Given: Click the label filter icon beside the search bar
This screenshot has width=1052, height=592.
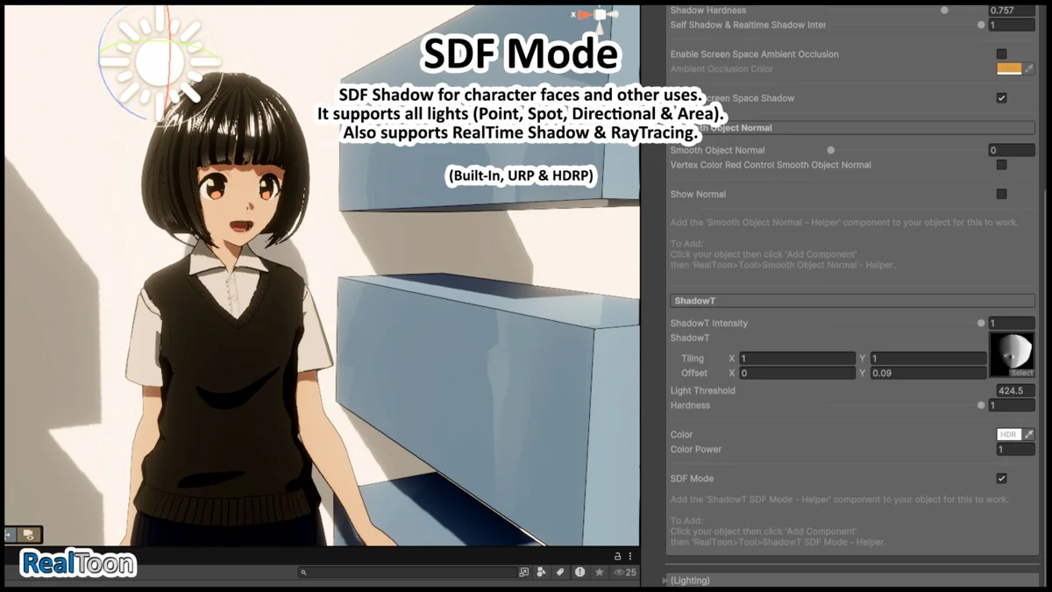Looking at the screenshot, I should click(x=560, y=573).
